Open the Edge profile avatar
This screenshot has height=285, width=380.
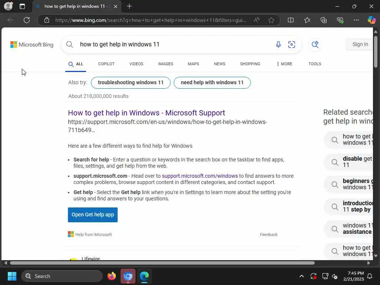coord(8,6)
